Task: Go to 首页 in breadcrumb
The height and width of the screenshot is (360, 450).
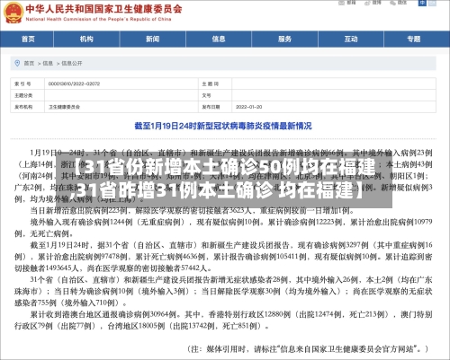Action: (29, 63)
